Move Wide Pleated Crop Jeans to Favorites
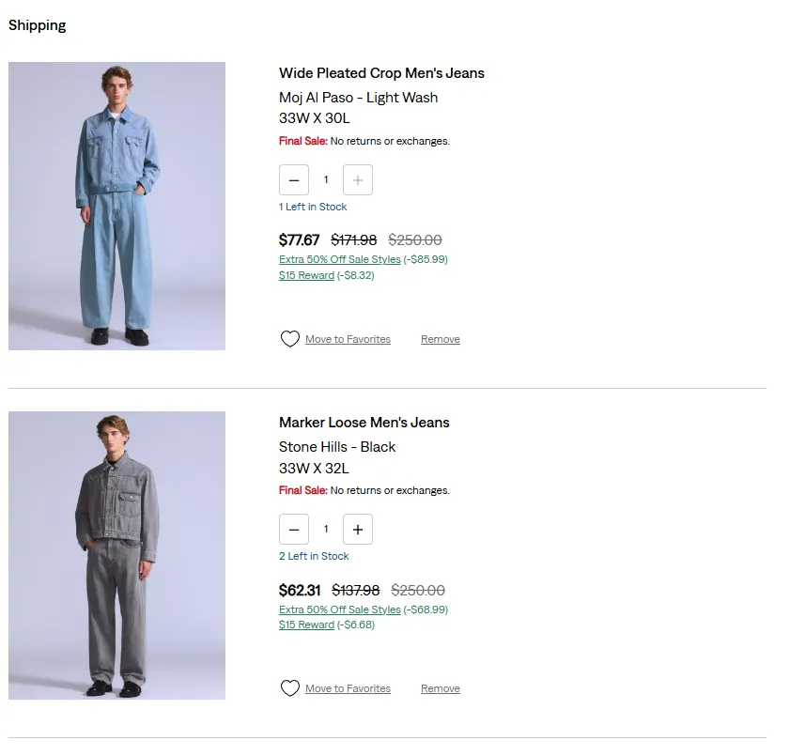 tap(348, 339)
